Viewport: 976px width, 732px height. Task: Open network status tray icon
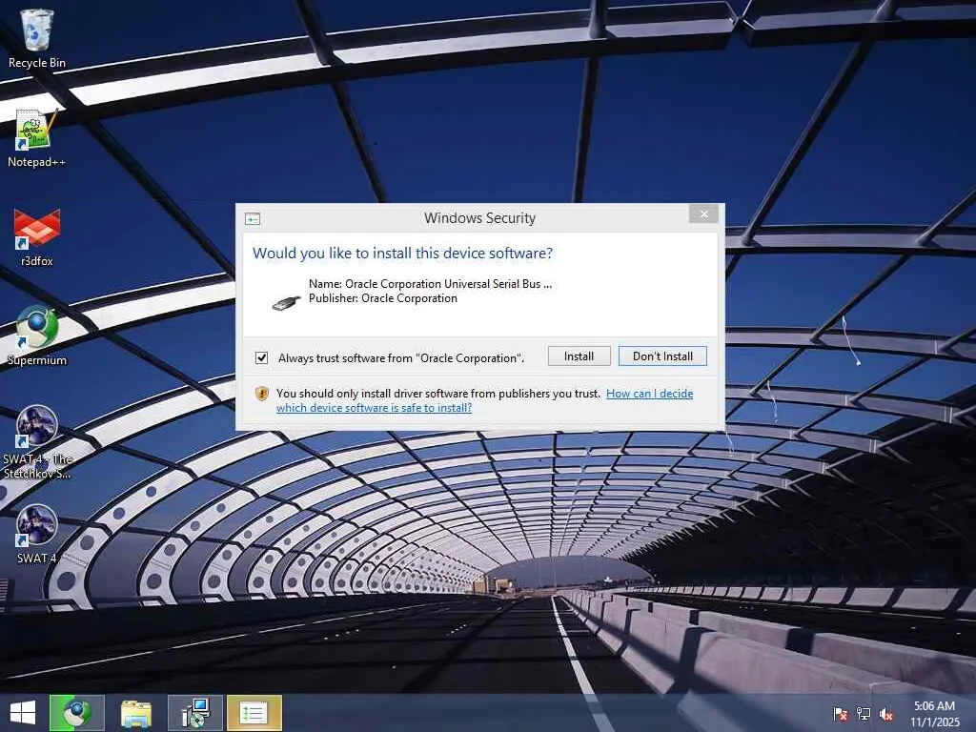pos(864,714)
